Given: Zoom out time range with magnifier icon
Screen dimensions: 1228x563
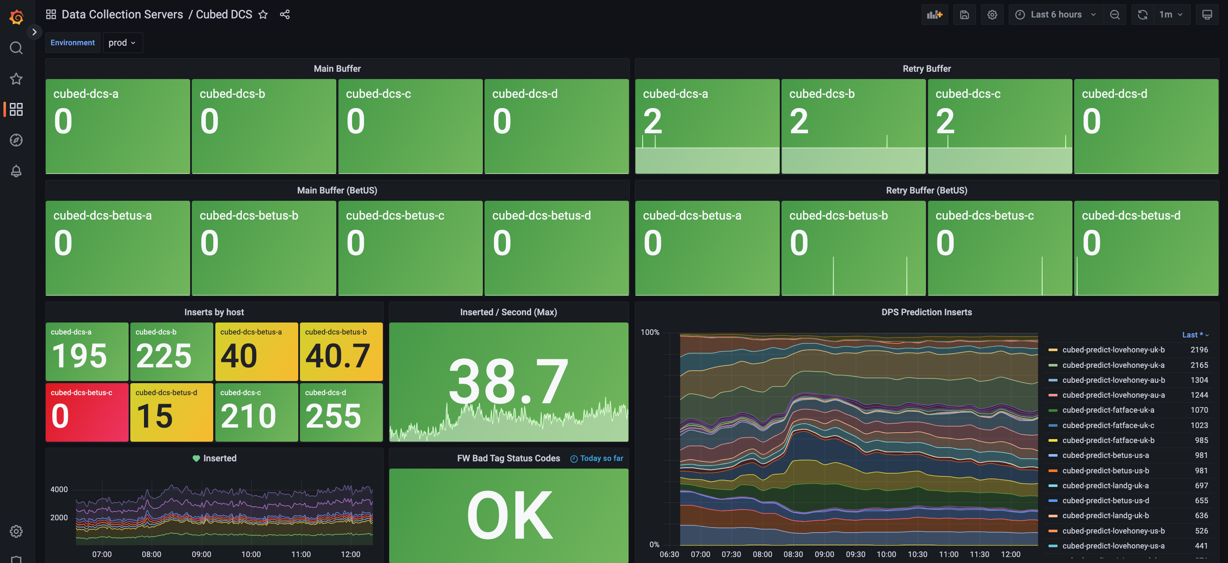Looking at the screenshot, I should [1114, 15].
